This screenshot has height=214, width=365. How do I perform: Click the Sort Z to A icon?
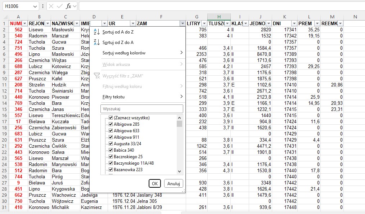coord(96,43)
